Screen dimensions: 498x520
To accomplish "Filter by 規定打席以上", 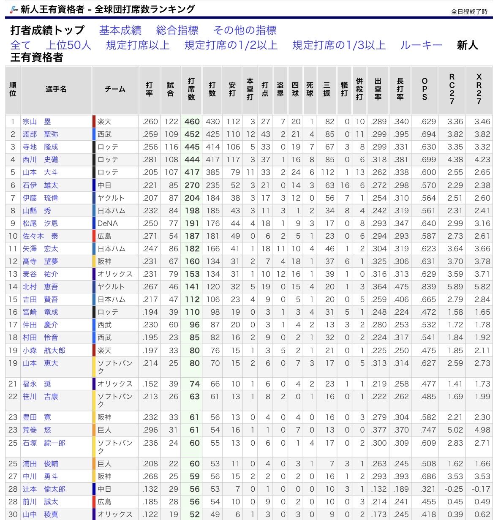I will click(138, 45).
